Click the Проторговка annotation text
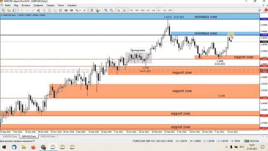268x151 pixels. [138, 50]
